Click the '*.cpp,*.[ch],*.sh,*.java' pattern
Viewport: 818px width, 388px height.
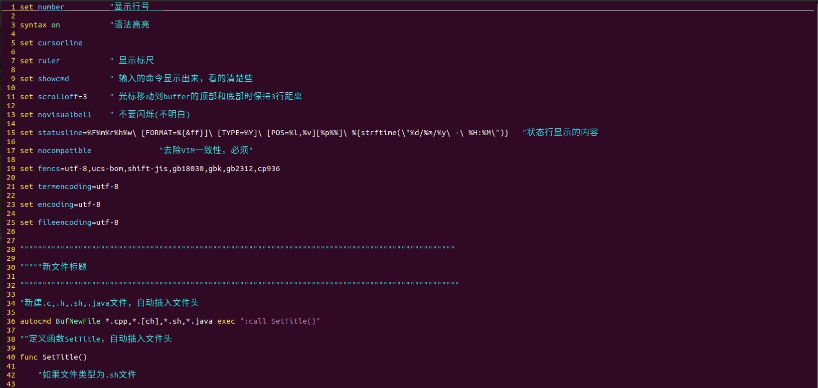[x=159, y=321]
